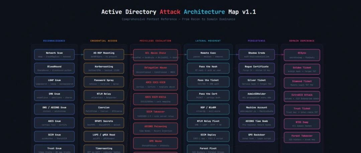361x153 pixels.
Task: Select the DOMAIN DOMINANCE column heading
Action: (x=302, y=41)
